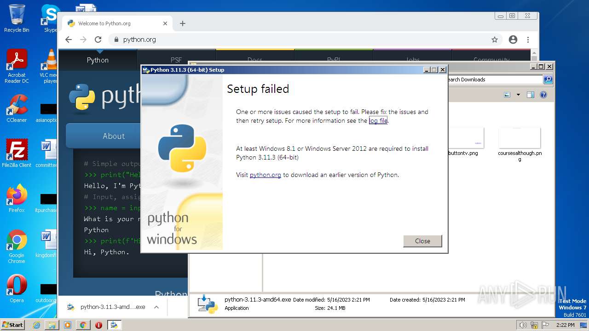589x331 pixels.
Task: Open the committee Word document on desktop
Action: 47,154
